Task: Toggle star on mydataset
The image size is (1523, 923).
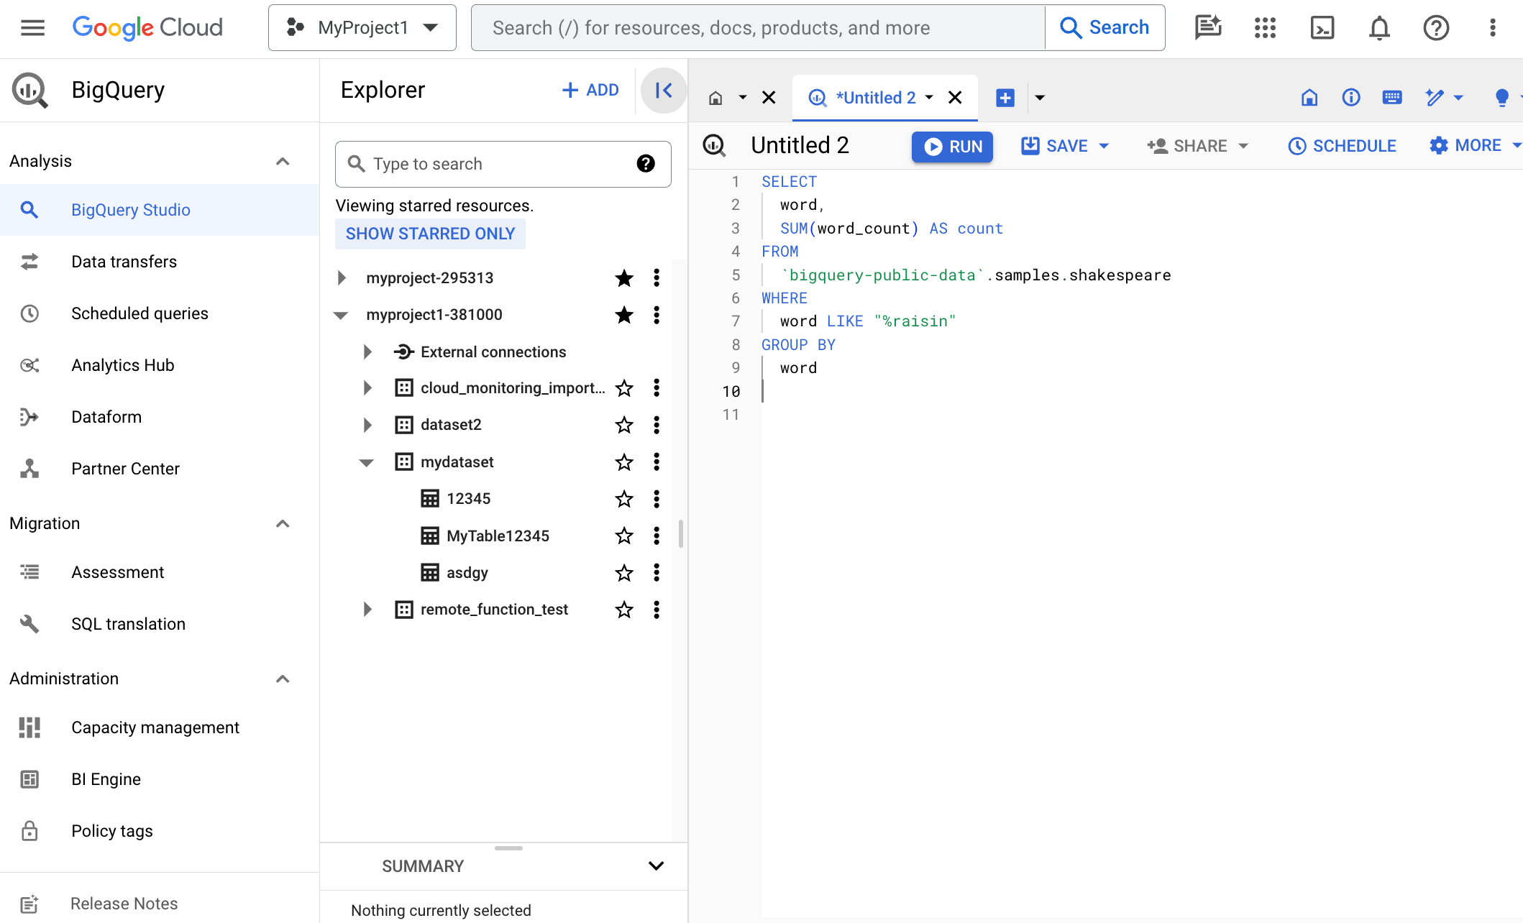Action: (623, 462)
